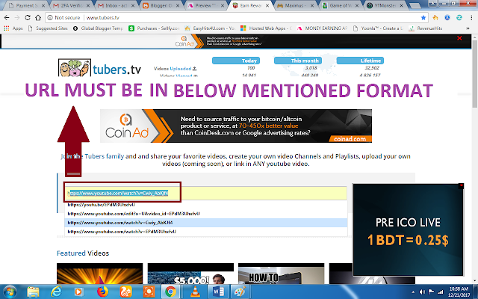The image size is (478, 299).
Task: Click the first extension icon next to address bar
Action: point(435,18)
